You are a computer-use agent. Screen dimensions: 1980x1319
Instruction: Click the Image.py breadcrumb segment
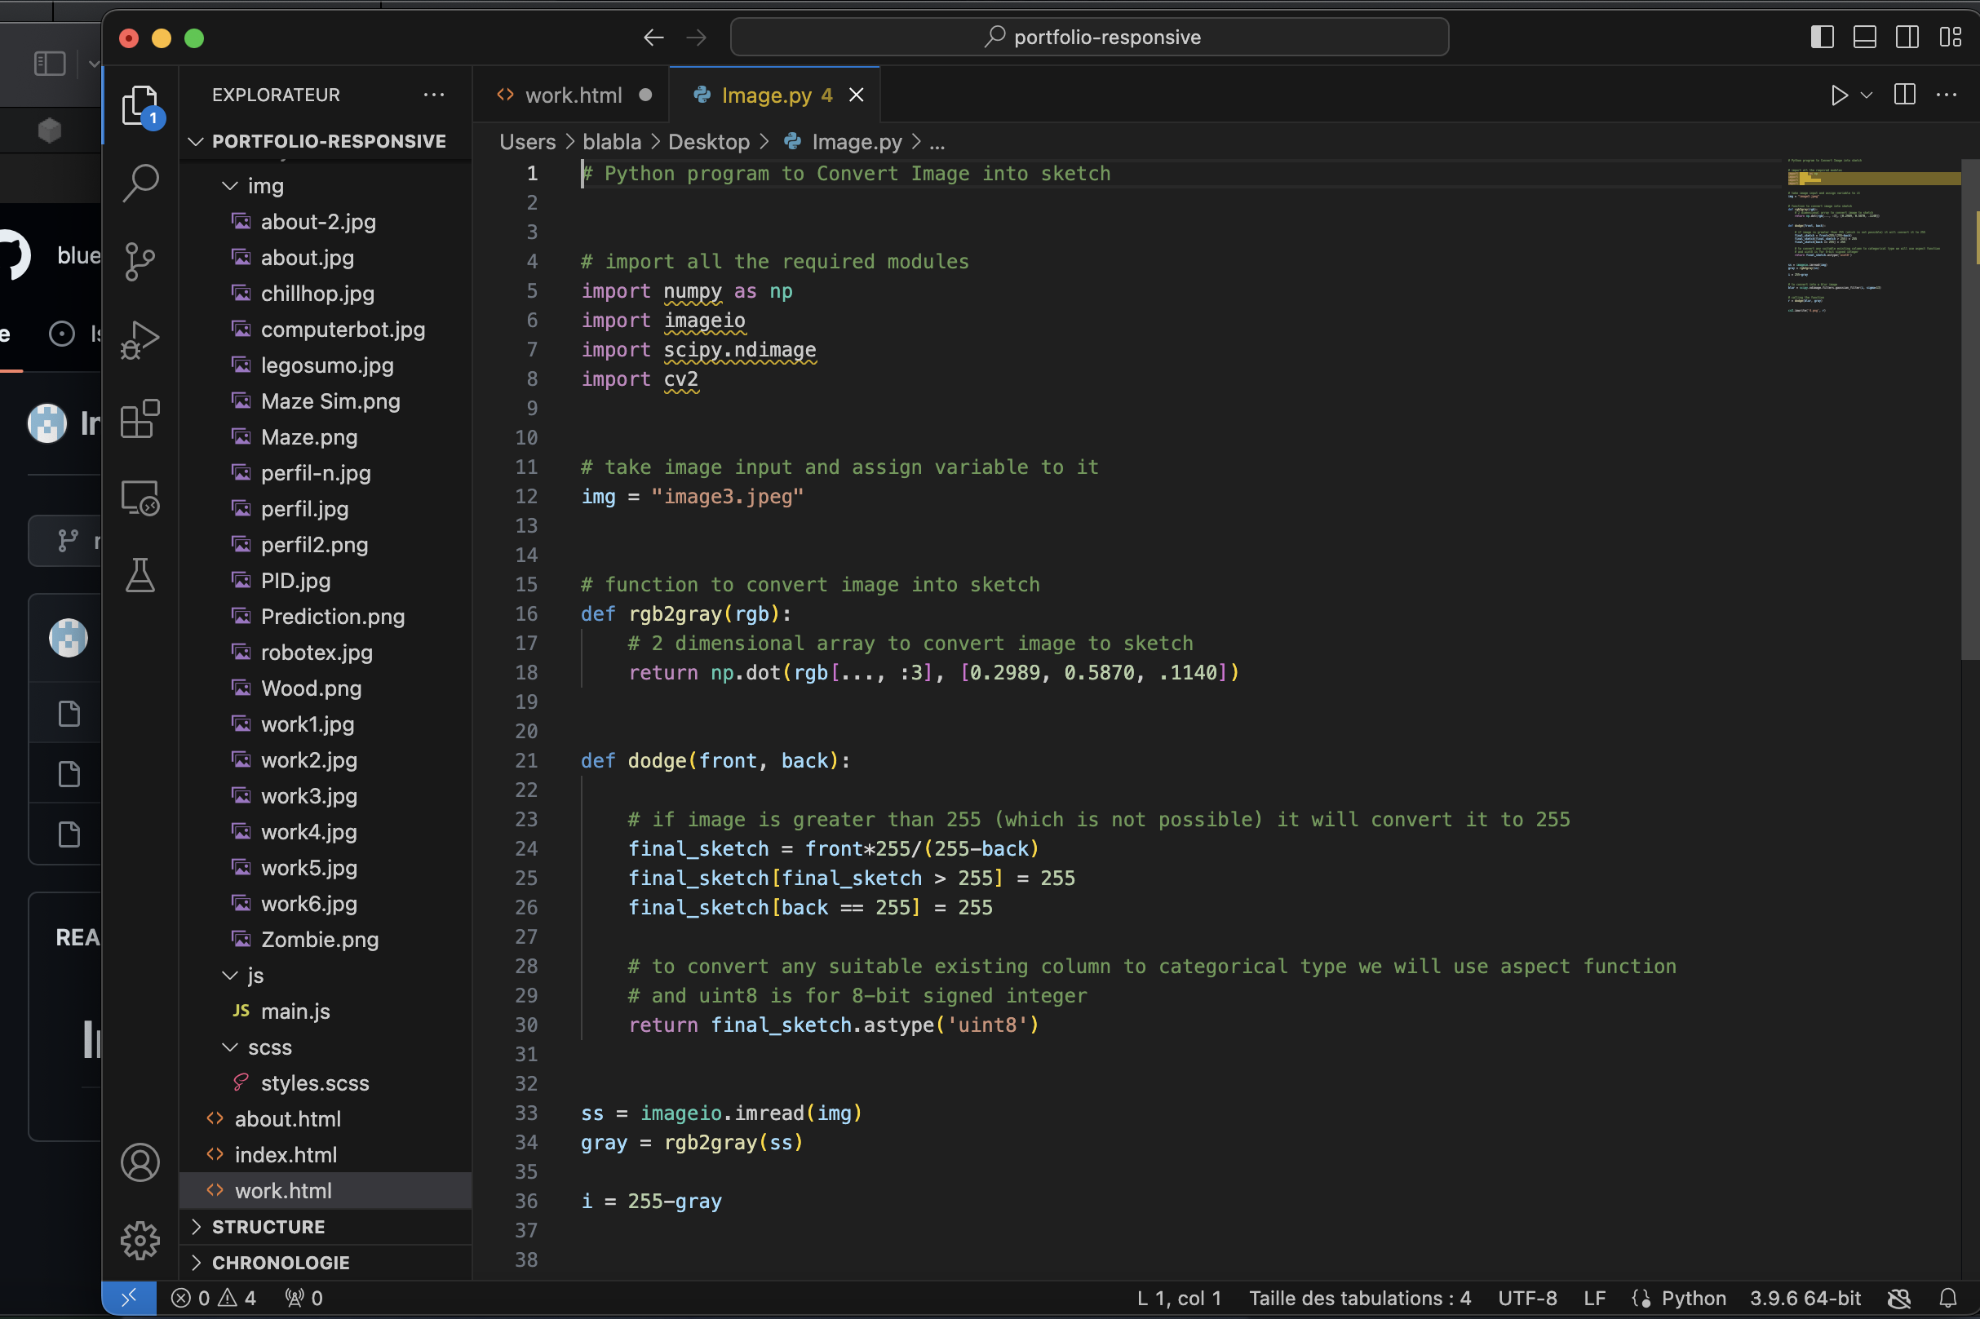[x=844, y=142]
